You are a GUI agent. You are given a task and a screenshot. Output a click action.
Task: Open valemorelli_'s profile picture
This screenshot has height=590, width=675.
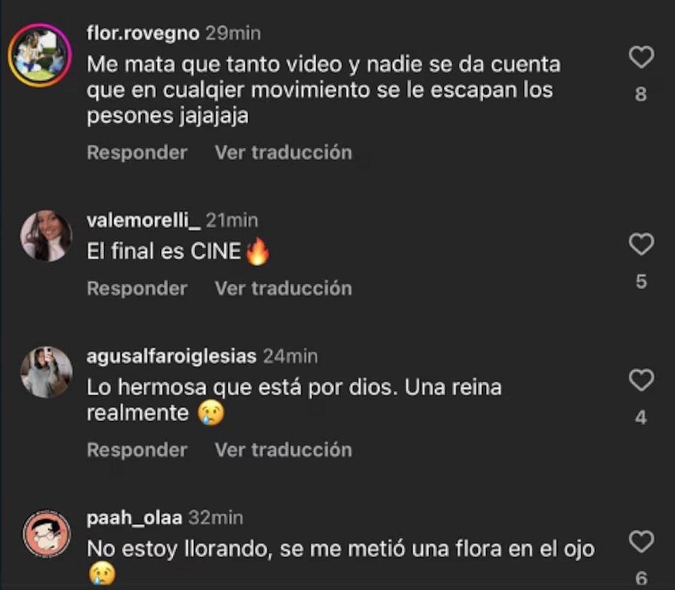[x=46, y=236]
